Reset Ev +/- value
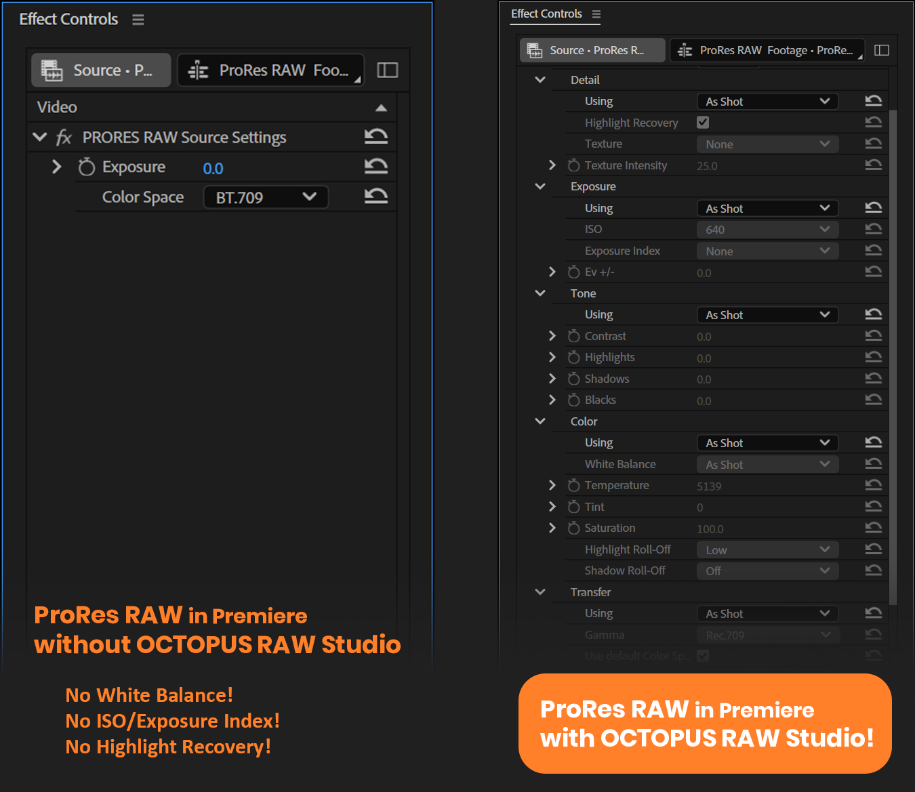915x792 pixels. click(874, 272)
